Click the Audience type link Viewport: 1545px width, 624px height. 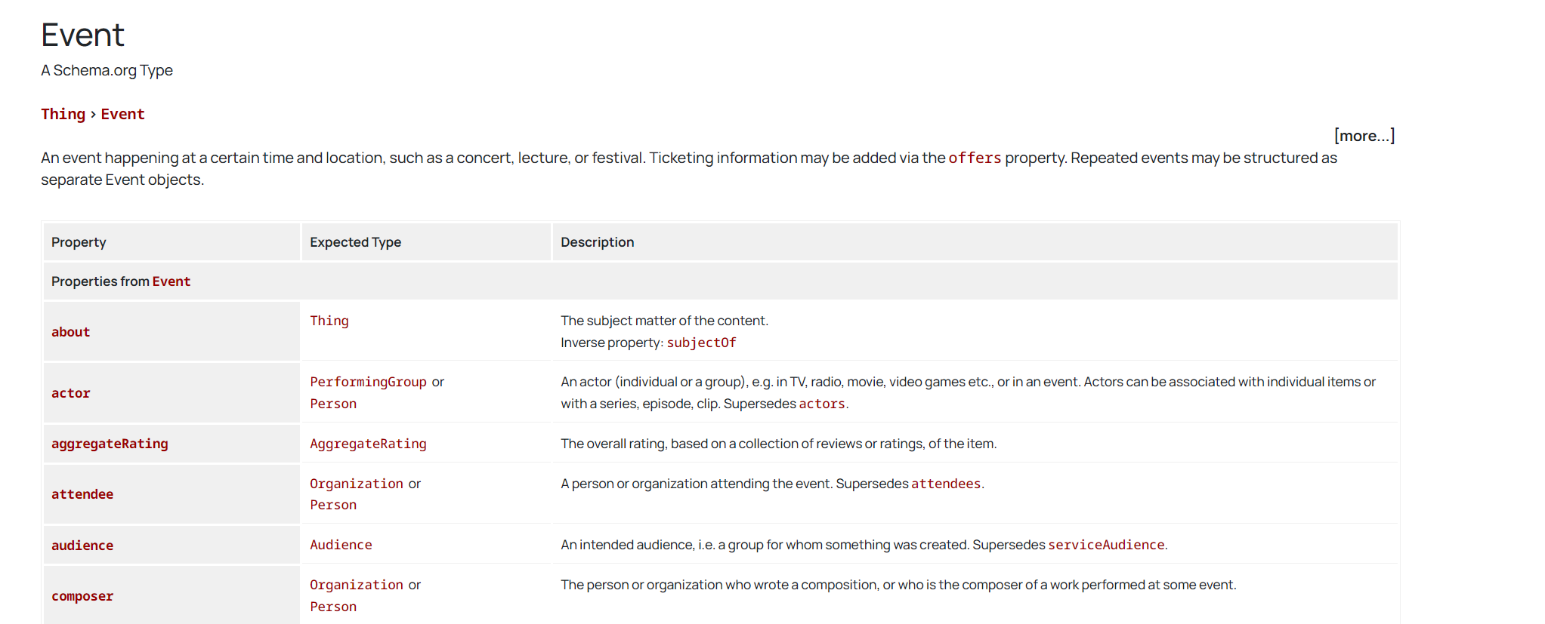(341, 545)
